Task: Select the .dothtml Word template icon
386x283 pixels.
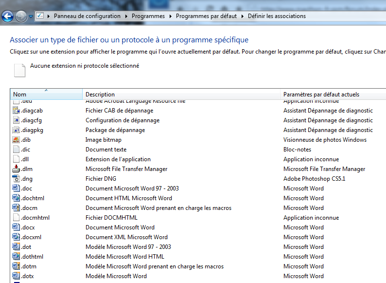Action: click(x=16, y=257)
